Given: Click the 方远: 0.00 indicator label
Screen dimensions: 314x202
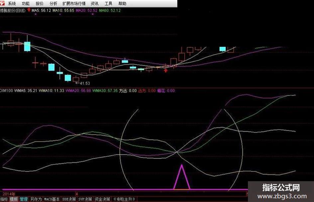Looking at the screenshot, I should click(x=128, y=91).
